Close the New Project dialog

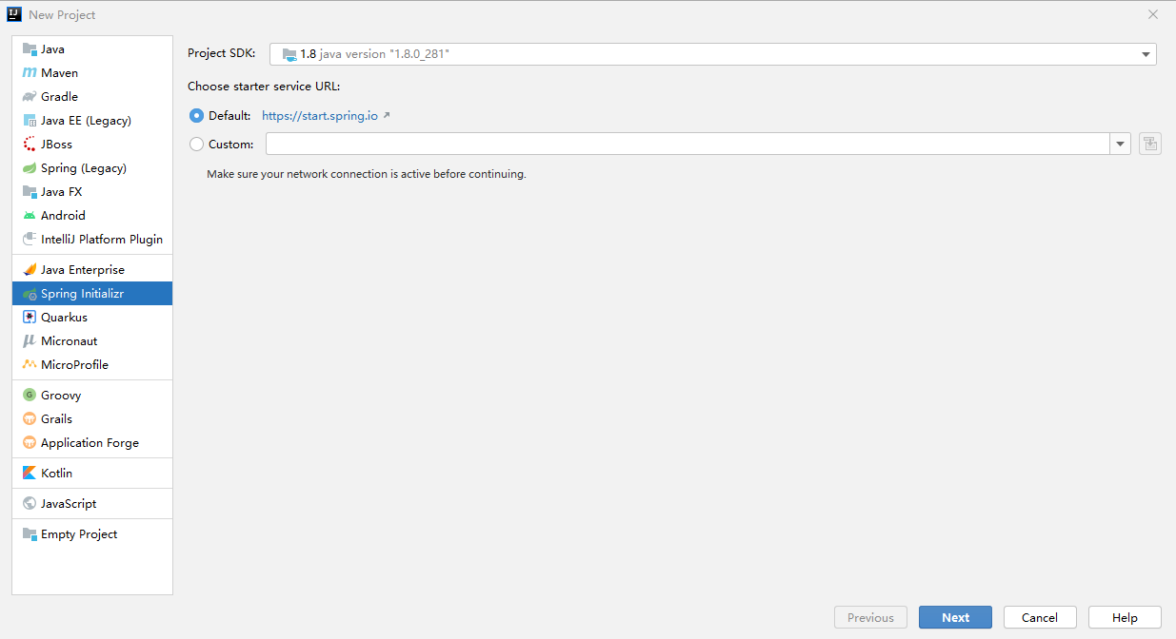click(x=1153, y=14)
